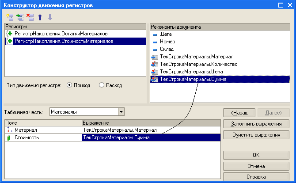Click the Регистры list header
Image resolution: width=296 pixels, height=183 pixels.
75,27
